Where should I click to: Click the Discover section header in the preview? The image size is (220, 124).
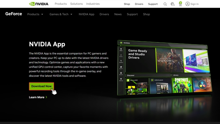point(148,75)
